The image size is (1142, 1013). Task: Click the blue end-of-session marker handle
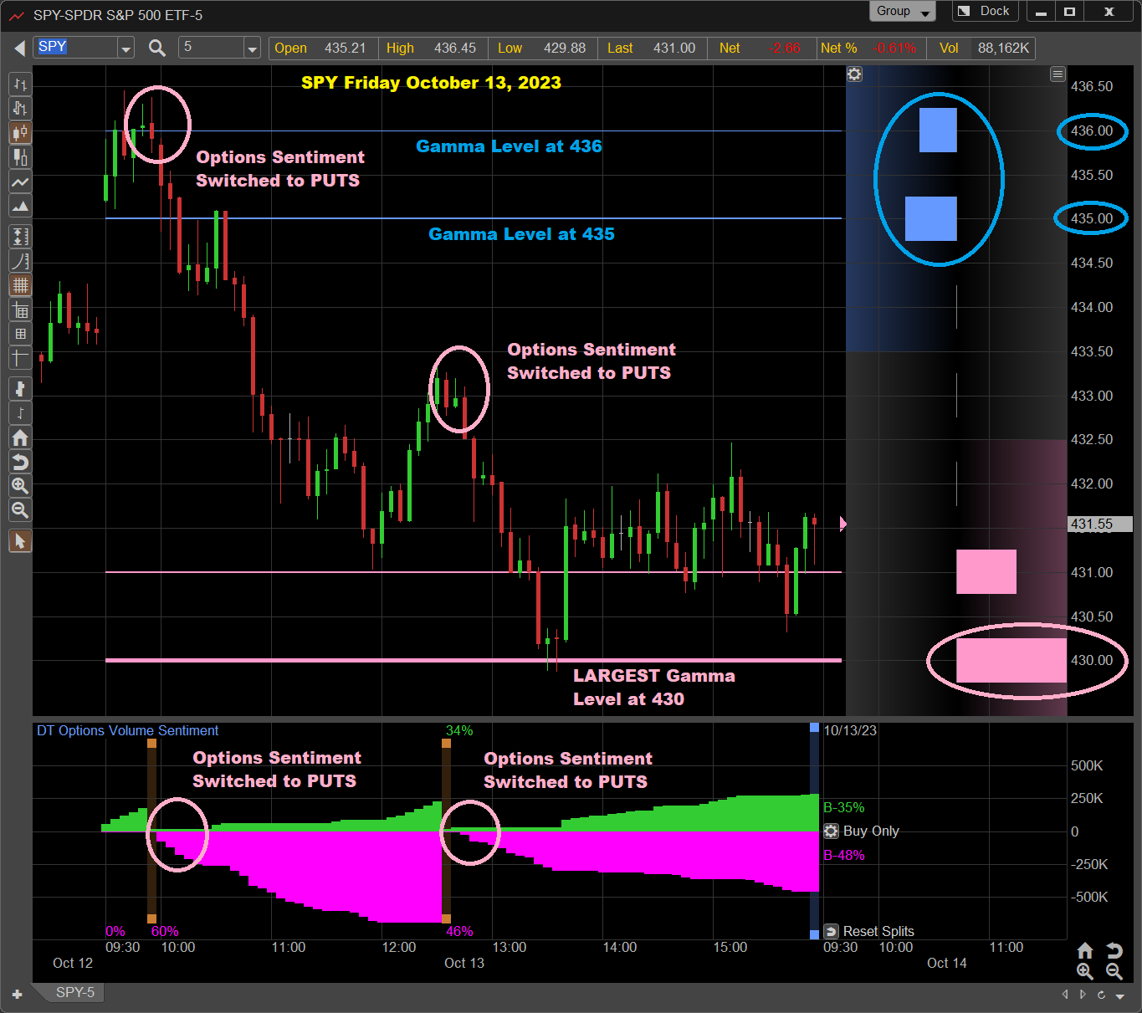814,728
